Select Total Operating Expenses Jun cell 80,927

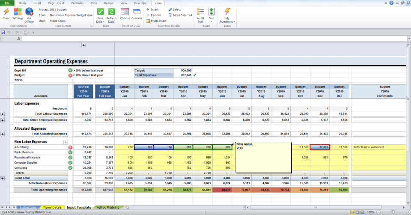tap(222, 190)
